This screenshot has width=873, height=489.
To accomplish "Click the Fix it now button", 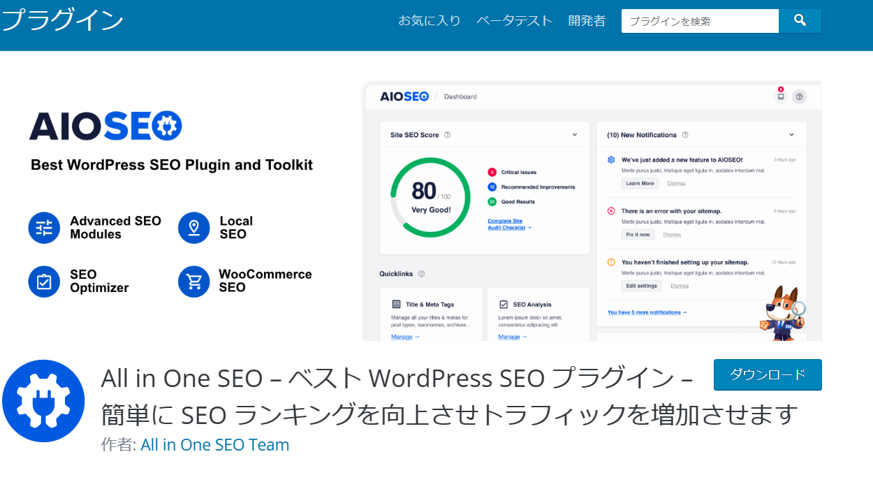I will (x=638, y=235).
